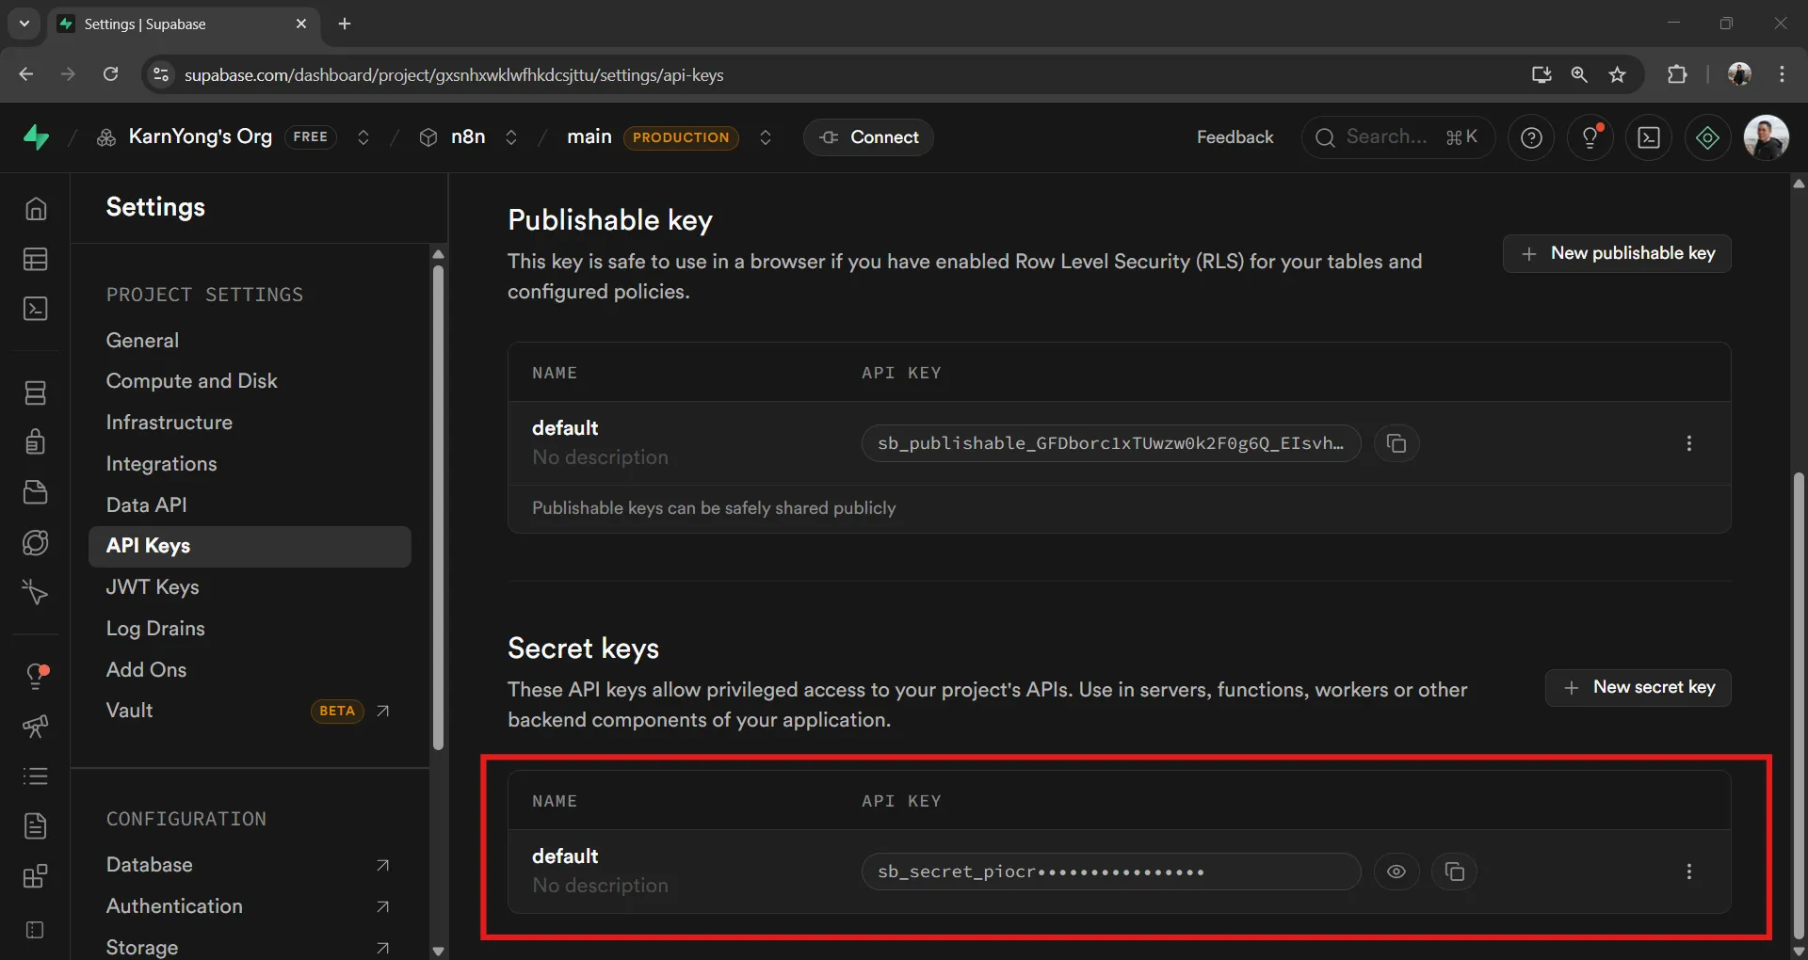Select the Vault BETA settings item
This screenshot has width=1808, height=960.
[x=129, y=711]
